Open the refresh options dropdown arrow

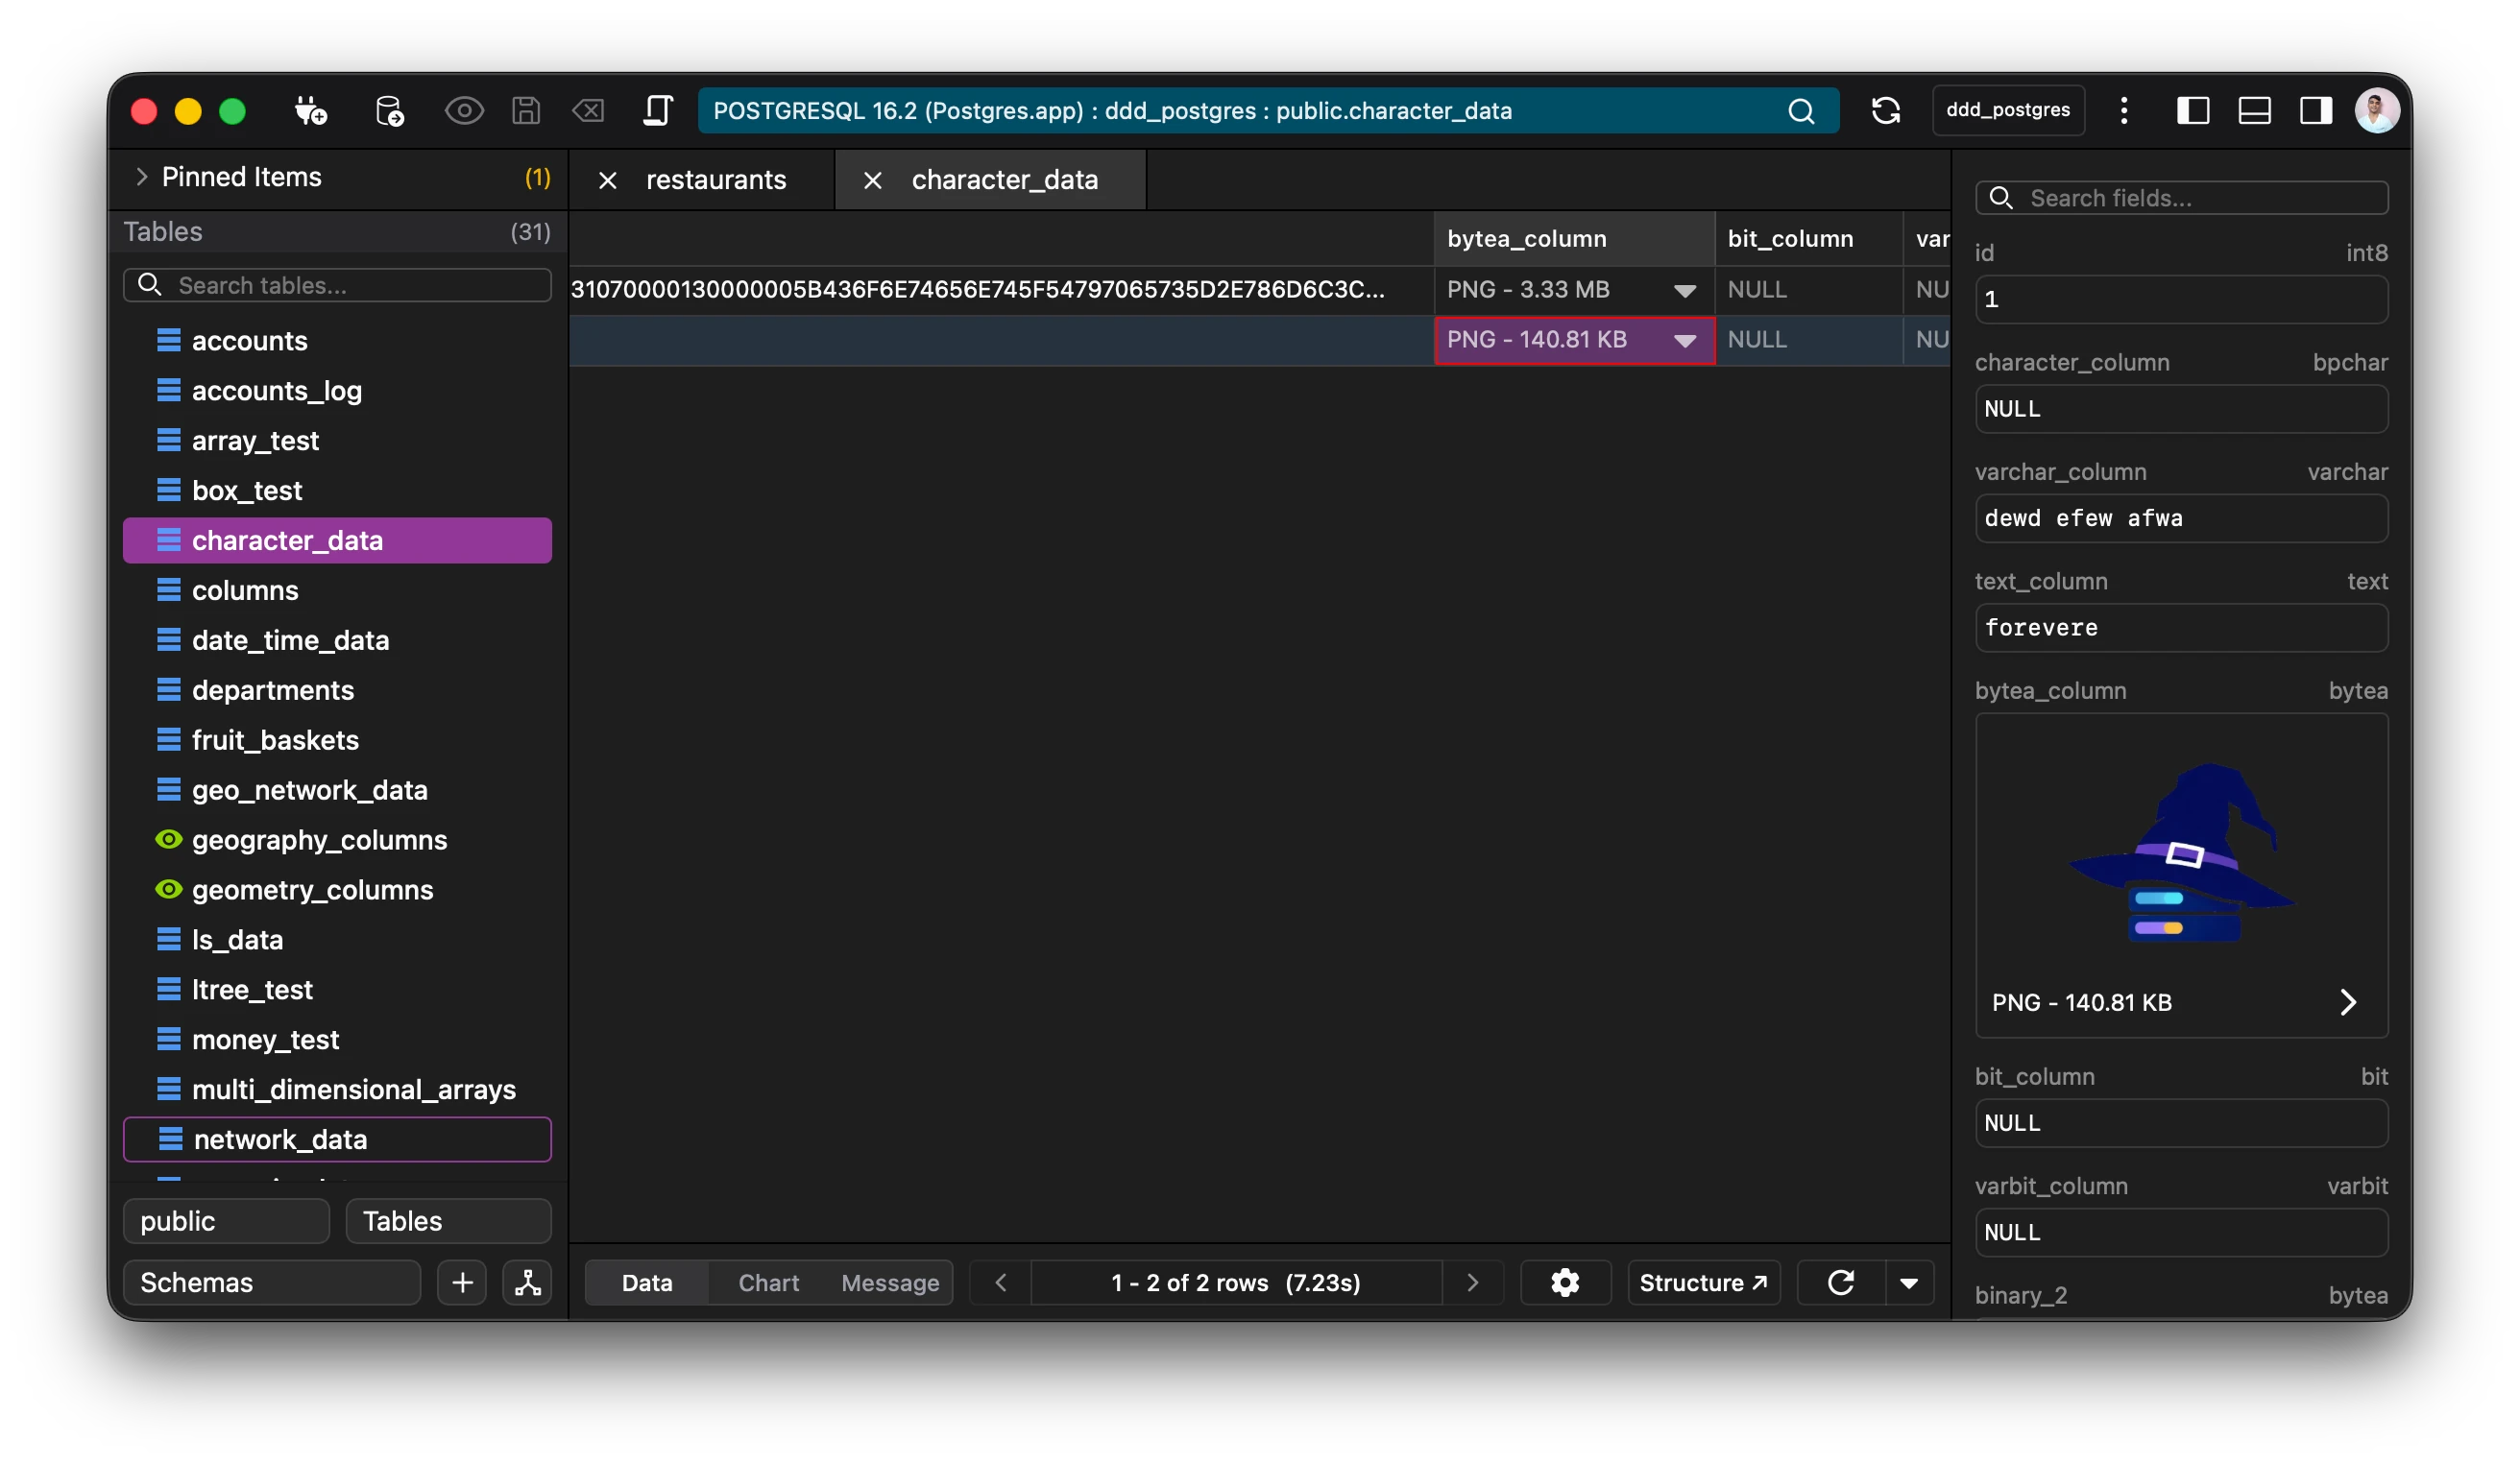(x=1908, y=1283)
